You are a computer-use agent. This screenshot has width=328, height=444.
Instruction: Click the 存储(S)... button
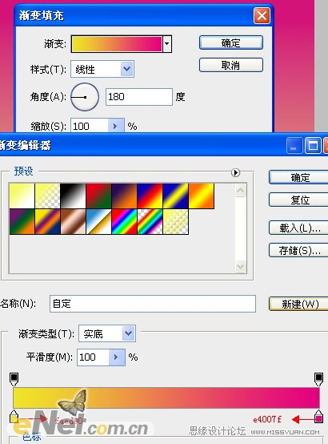298,250
